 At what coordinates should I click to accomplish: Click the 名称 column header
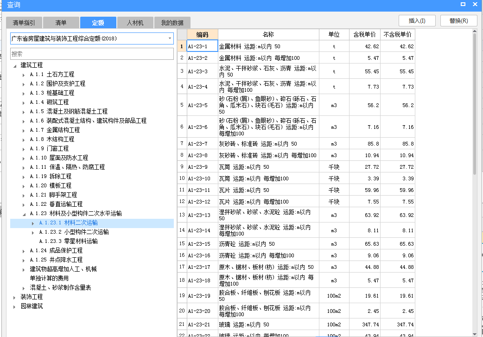coord(268,34)
